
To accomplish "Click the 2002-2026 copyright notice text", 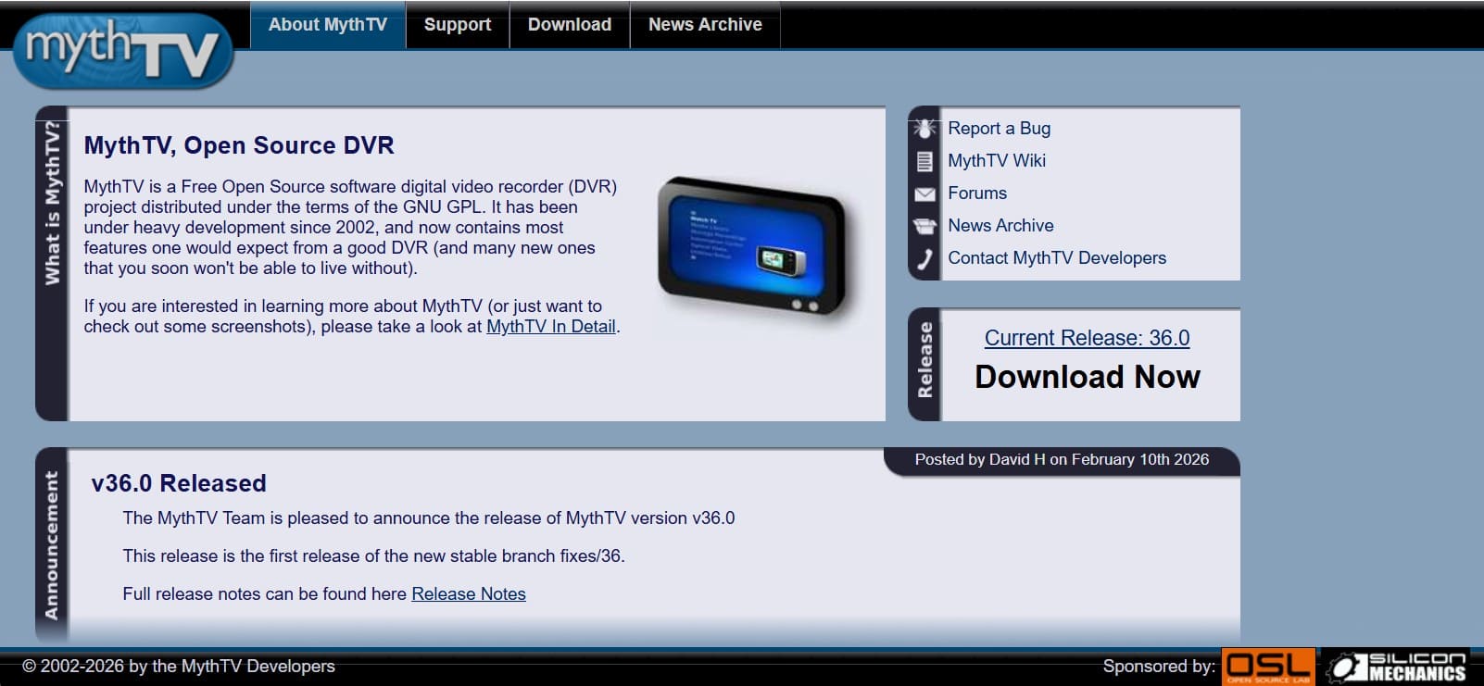I will point(179,667).
